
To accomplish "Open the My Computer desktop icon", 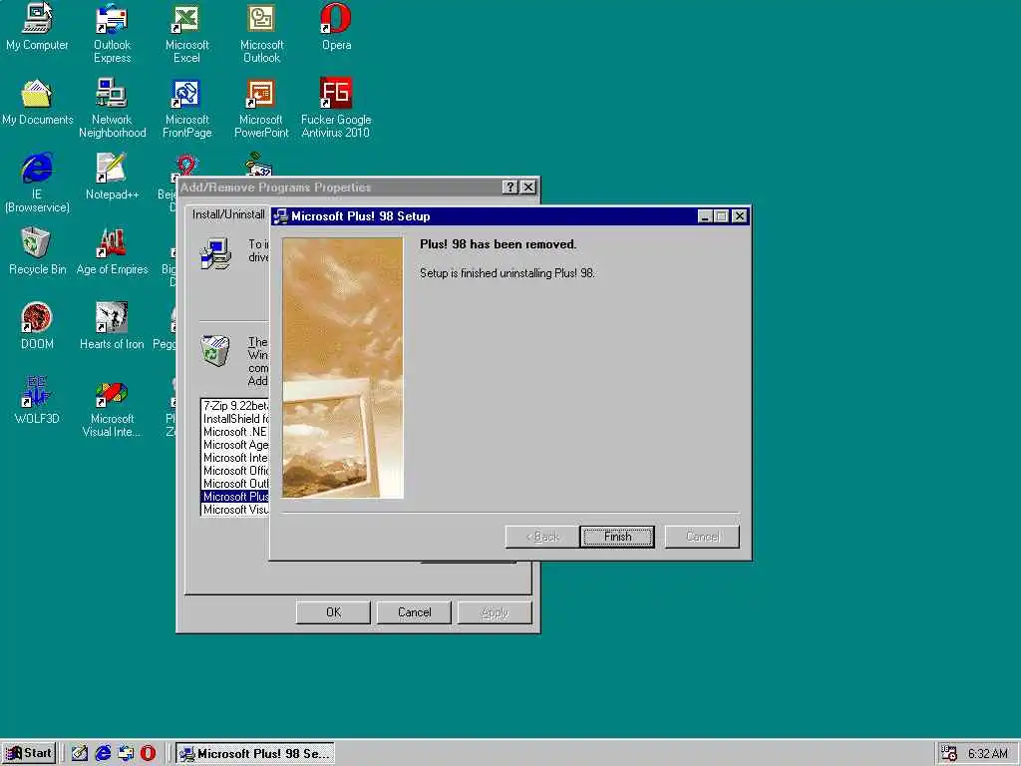I will (x=37, y=26).
